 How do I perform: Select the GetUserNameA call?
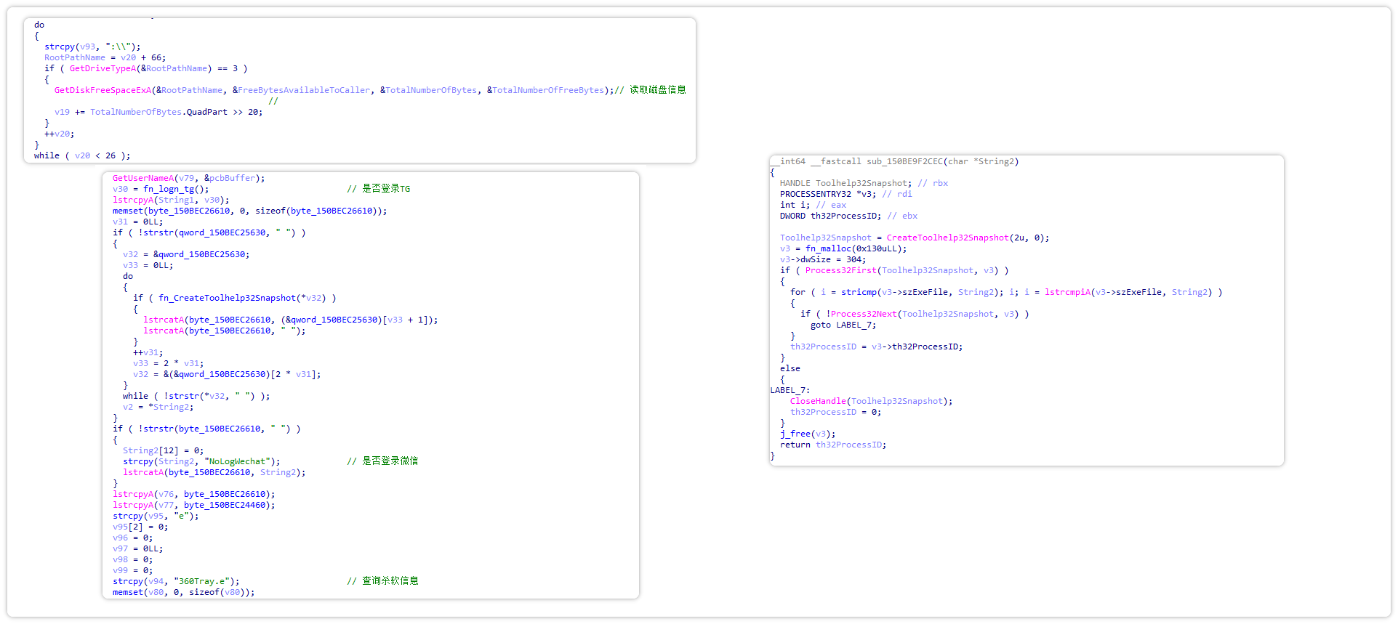[x=143, y=178]
